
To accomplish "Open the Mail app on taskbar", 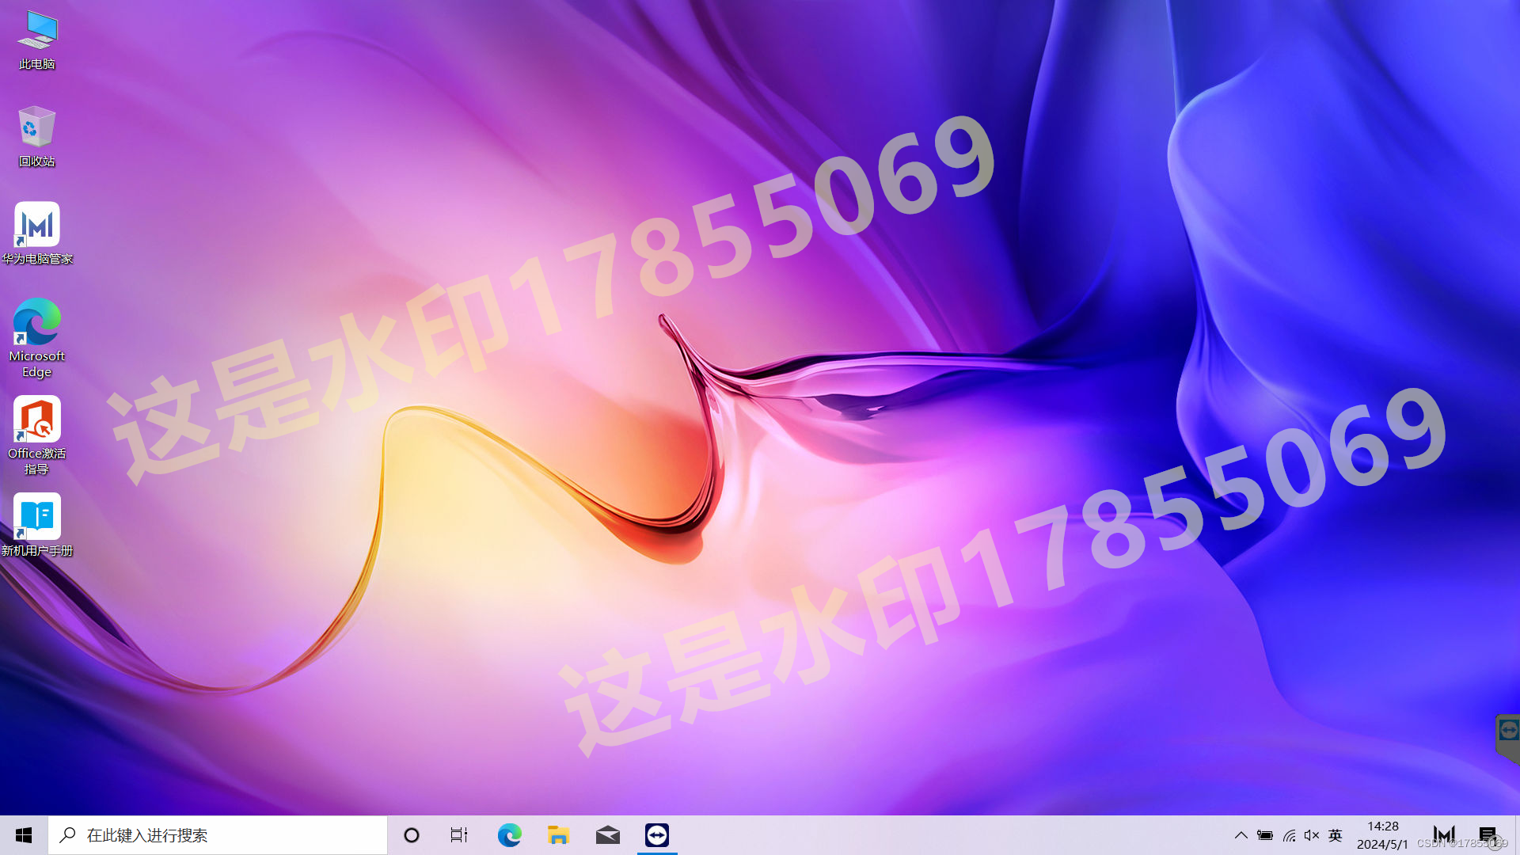I will click(607, 835).
